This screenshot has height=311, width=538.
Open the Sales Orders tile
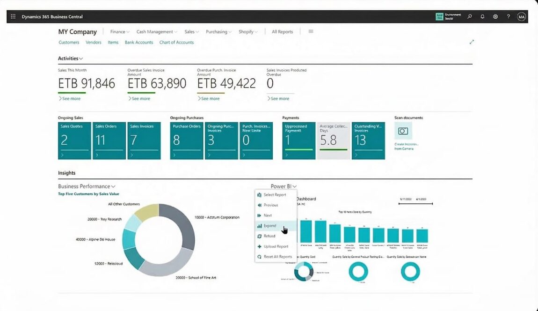click(x=109, y=141)
